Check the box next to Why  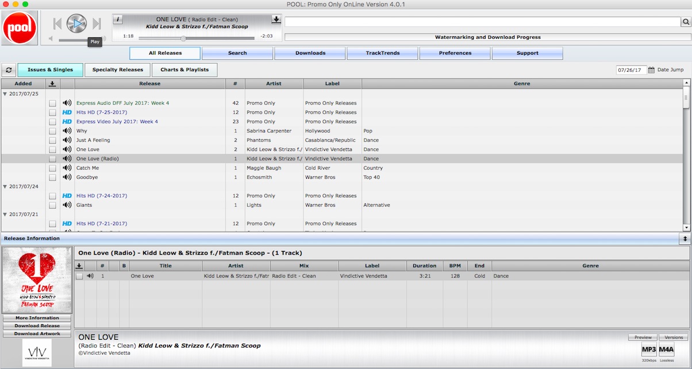(52, 131)
